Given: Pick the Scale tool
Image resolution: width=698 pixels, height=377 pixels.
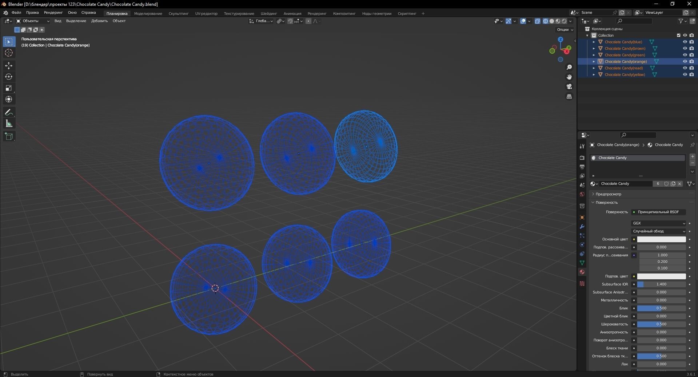Looking at the screenshot, I should [x=9, y=88].
